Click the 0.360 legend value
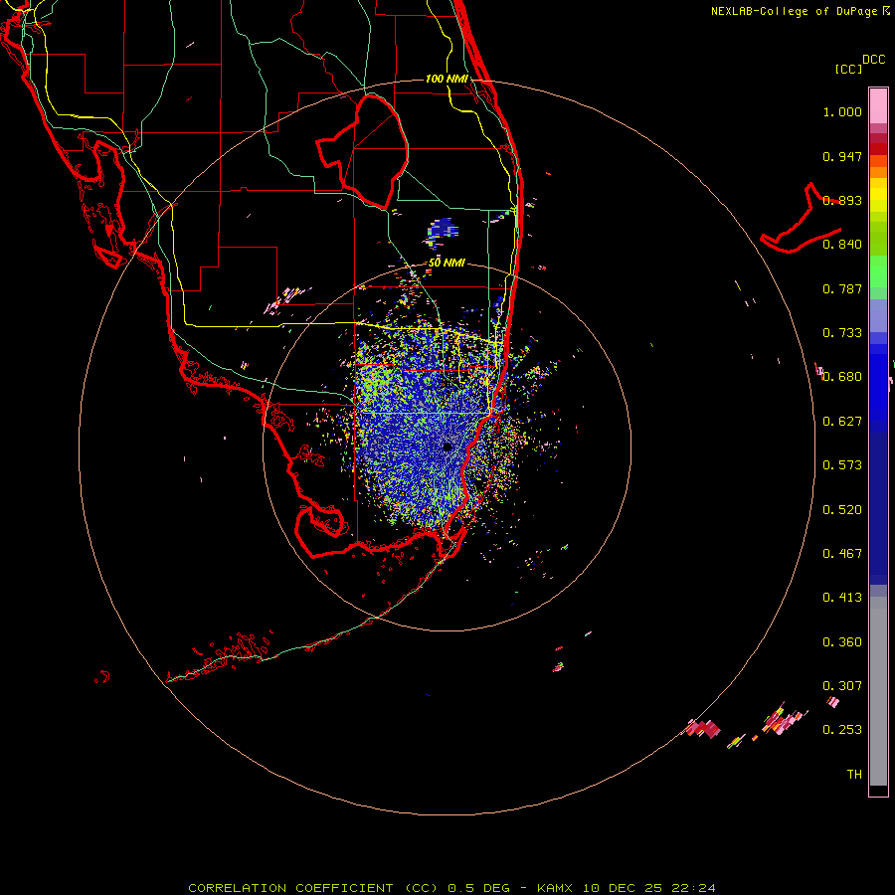Screen dimensions: 895x895 pyautogui.click(x=842, y=642)
